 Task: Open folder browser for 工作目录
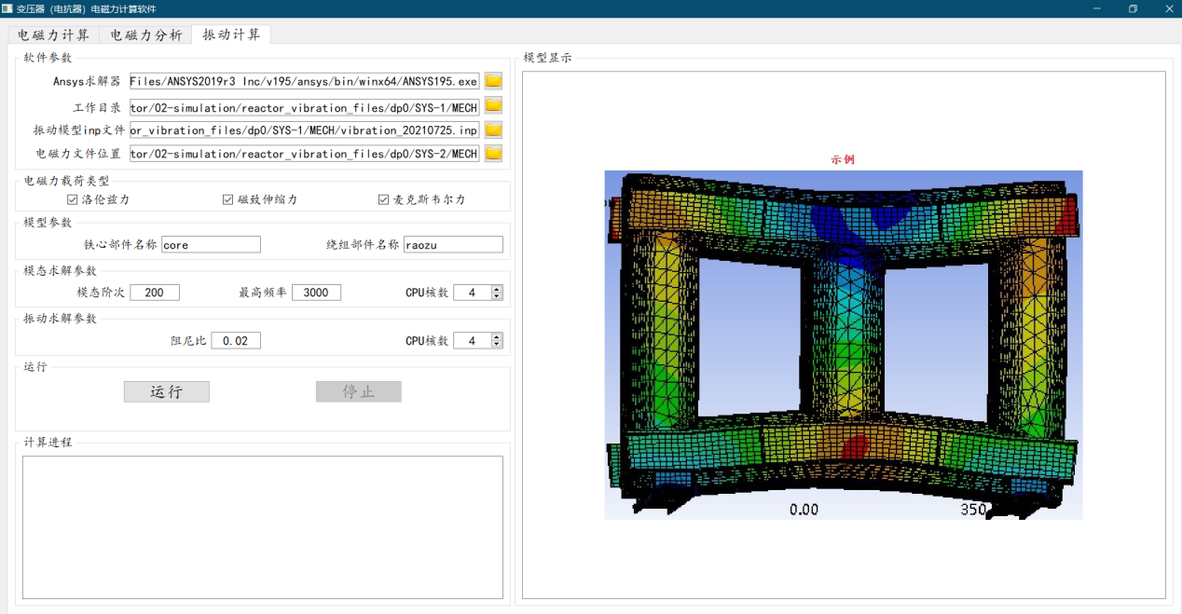click(x=493, y=105)
